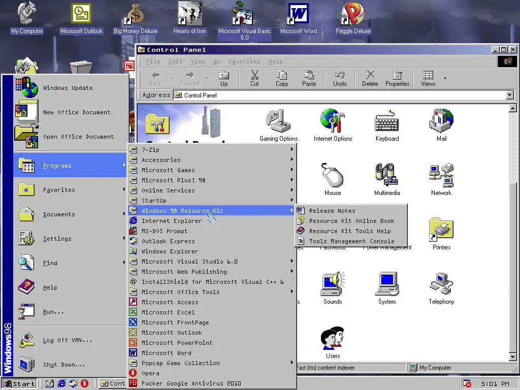Click the Delete toolbar button
Viewport: 520px width, 390px height.
pos(370,78)
